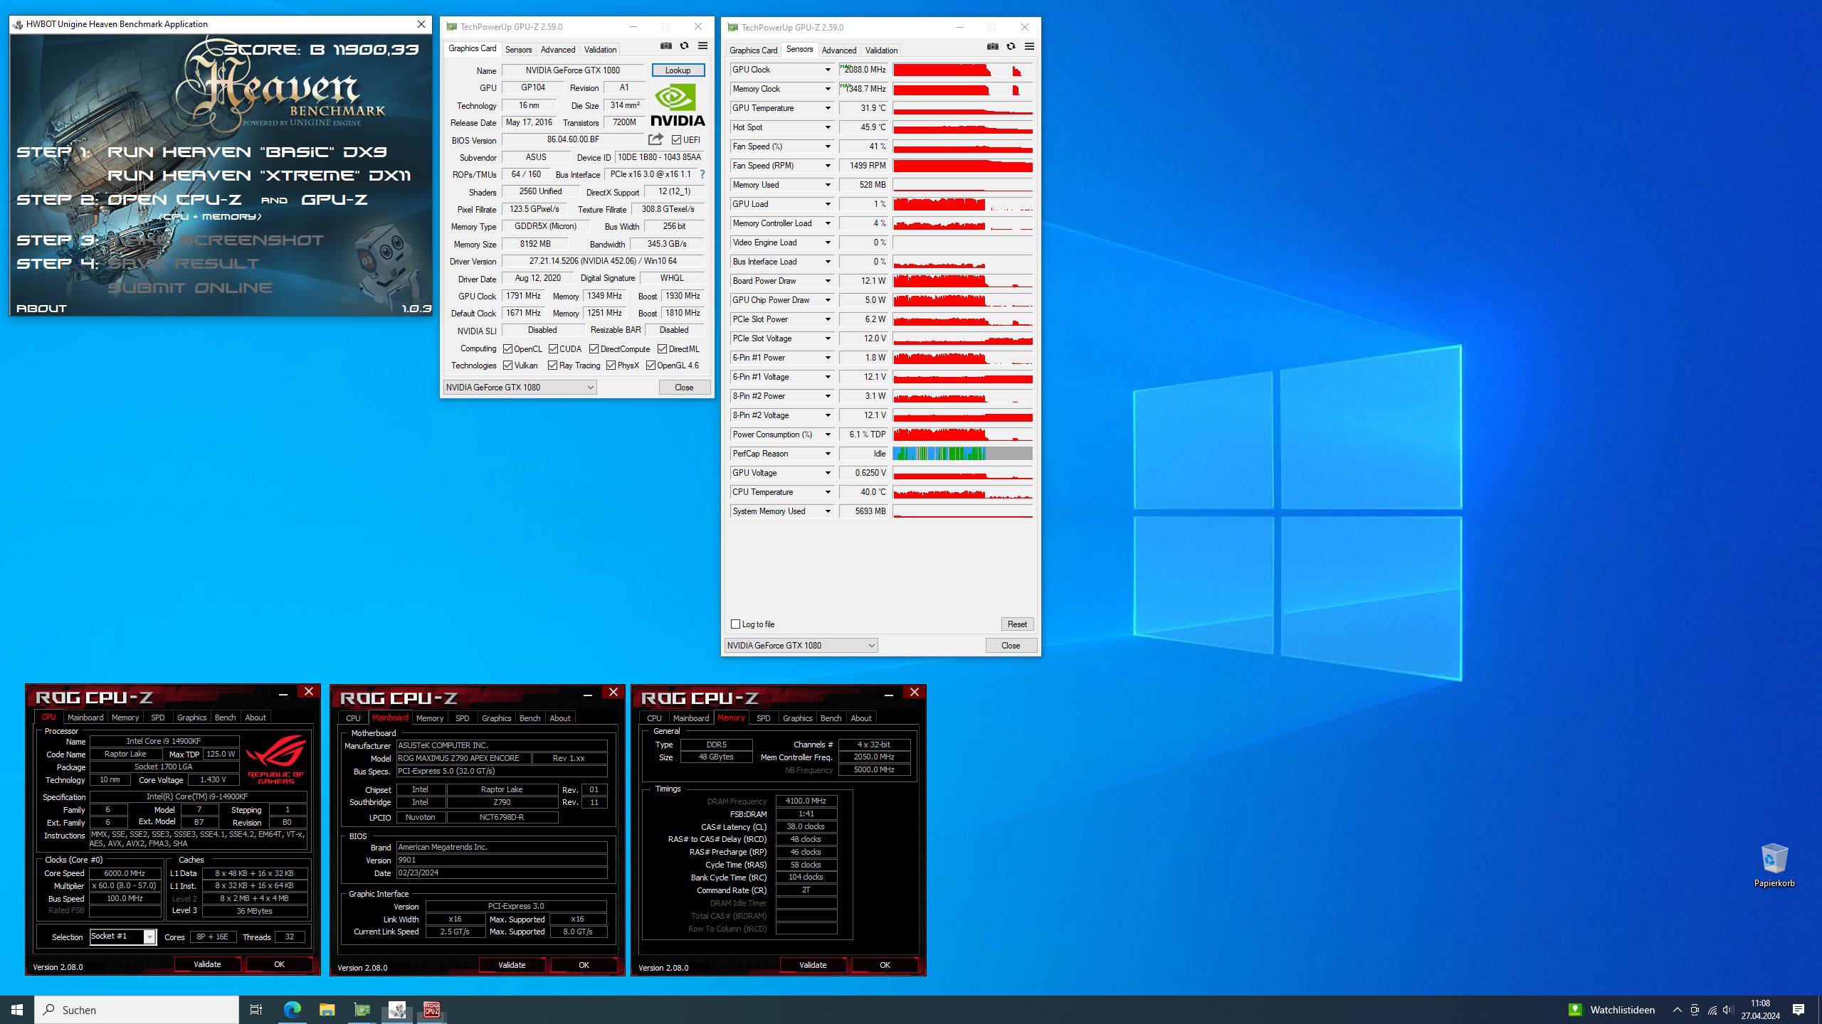Click refresh icon in GPU-Z Graphics Card window
Screen dimensions: 1822x1024
pos(684,46)
